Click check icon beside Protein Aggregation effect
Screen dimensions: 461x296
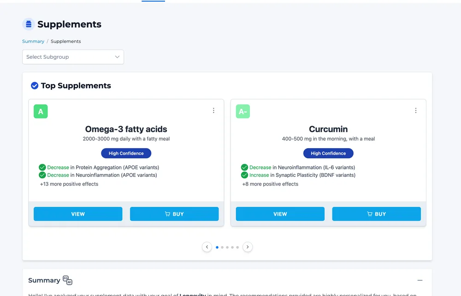(x=42, y=167)
